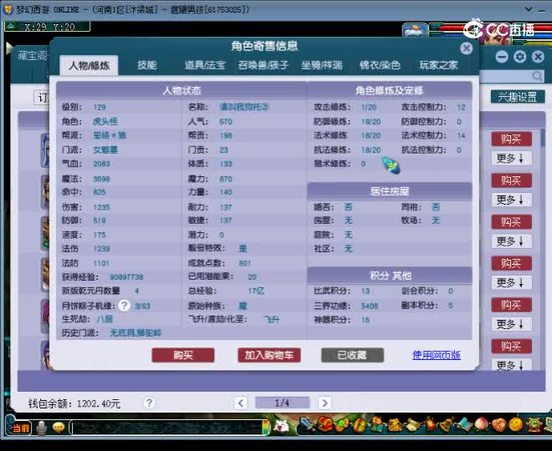Click the window title bar chevron dropdown

tap(529, 9)
